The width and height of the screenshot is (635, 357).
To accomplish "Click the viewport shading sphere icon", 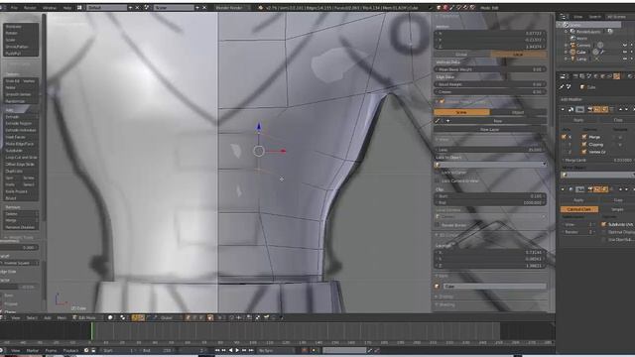I will (x=110, y=317).
